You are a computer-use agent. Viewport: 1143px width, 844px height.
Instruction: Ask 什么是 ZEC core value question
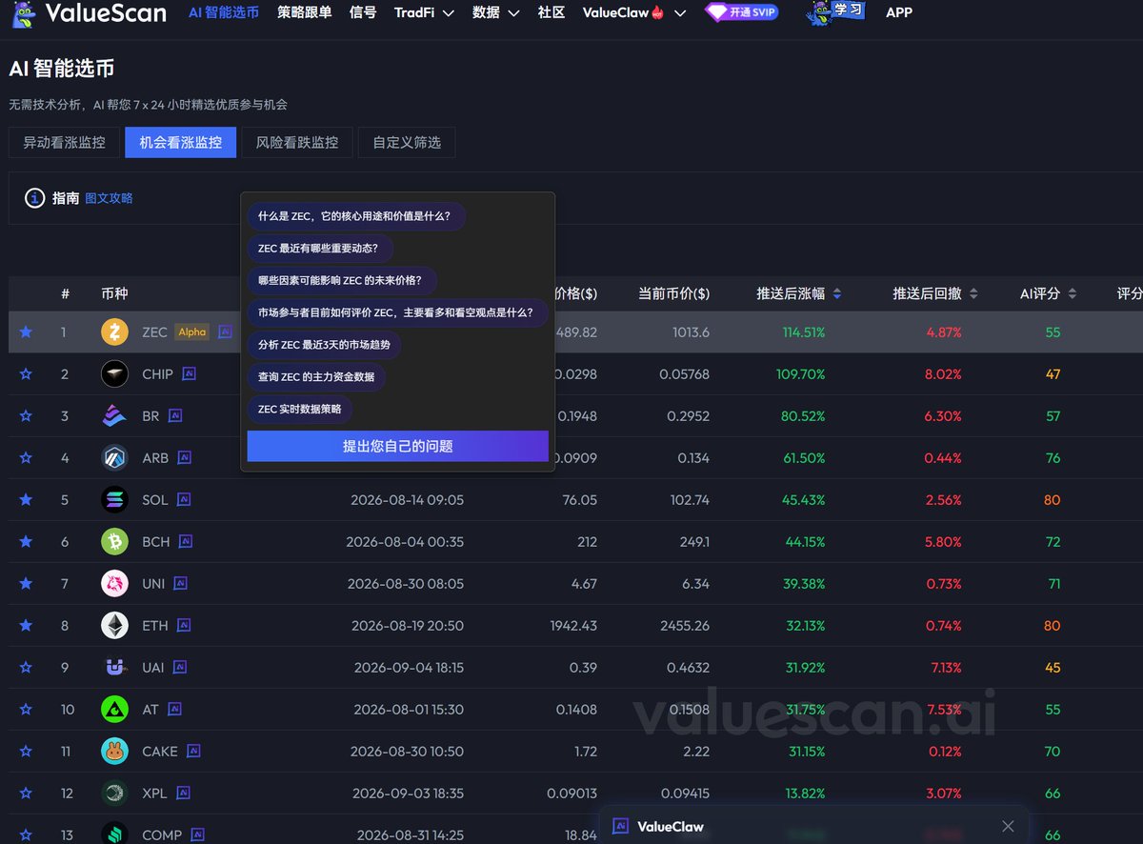[356, 216]
